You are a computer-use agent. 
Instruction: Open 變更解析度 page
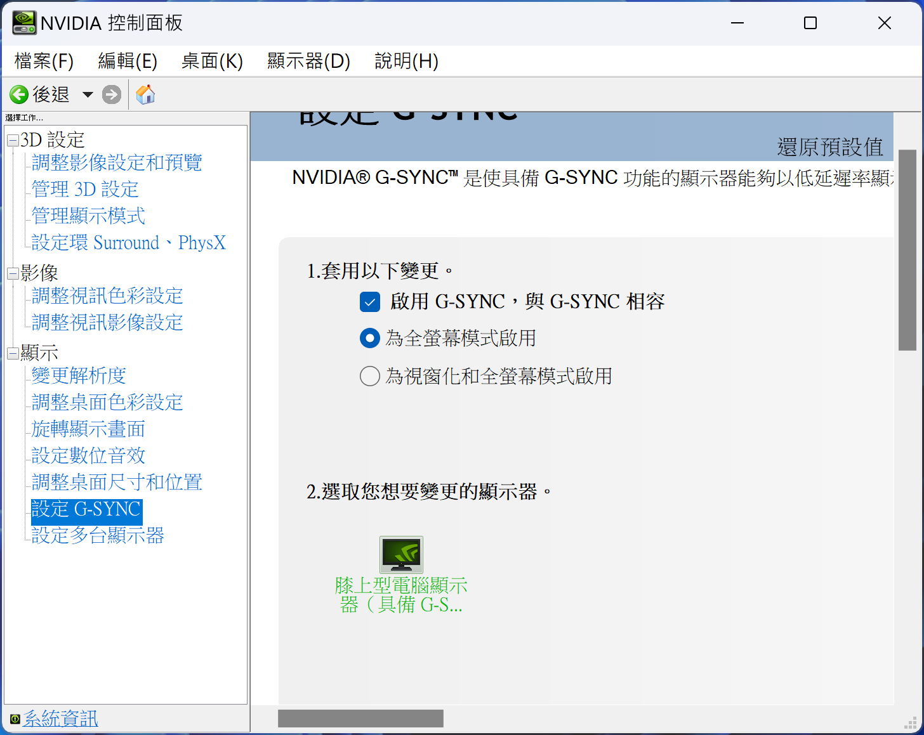click(x=79, y=376)
